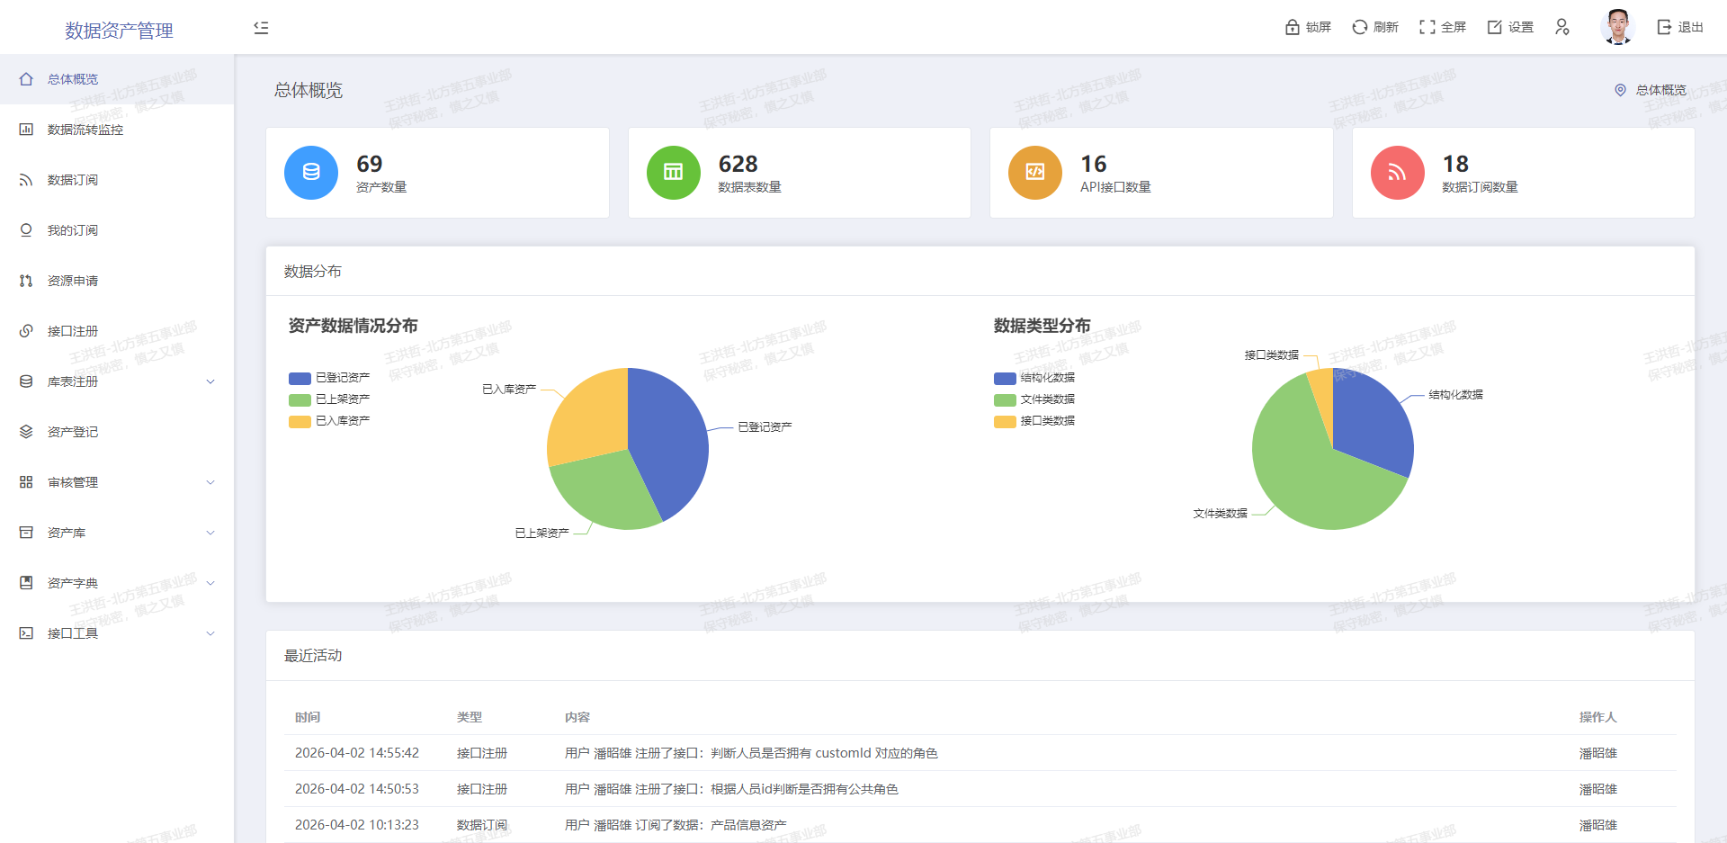
Task: Expand the 审核管理 menu chevron
Action: click(x=210, y=482)
